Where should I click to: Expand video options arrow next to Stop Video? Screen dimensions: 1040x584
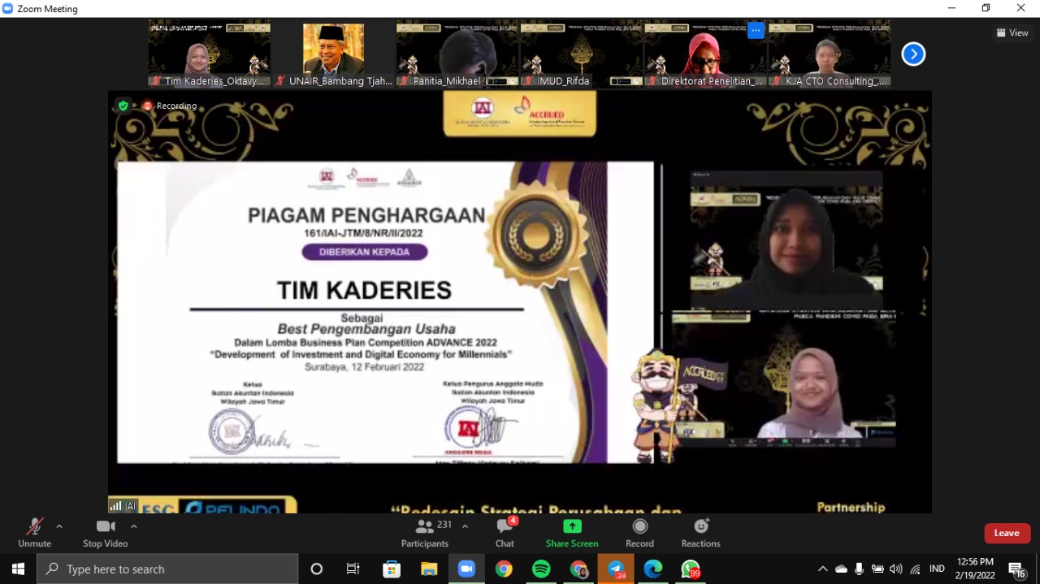click(x=134, y=526)
